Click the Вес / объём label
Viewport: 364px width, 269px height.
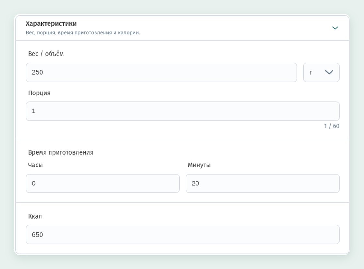(x=46, y=54)
